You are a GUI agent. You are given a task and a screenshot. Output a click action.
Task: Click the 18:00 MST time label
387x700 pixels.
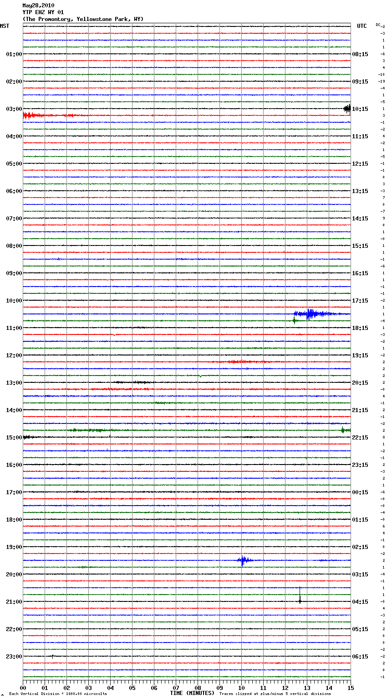(x=14, y=520)
